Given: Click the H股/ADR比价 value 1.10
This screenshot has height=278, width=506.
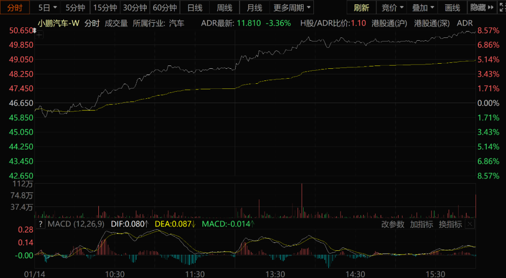Looking at the screenshot, I should (x=358, y=23).
